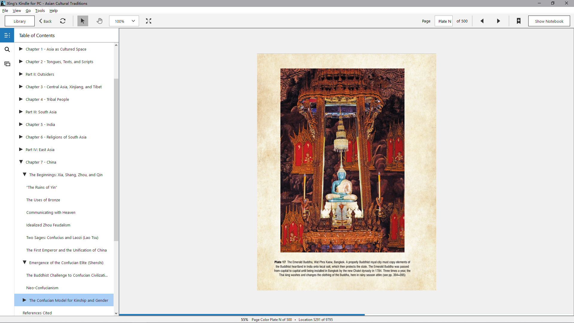This screenshot has width=574, height=323.
Task: Click the Library button
Action: pyautogui.click(x=20, y=21)
